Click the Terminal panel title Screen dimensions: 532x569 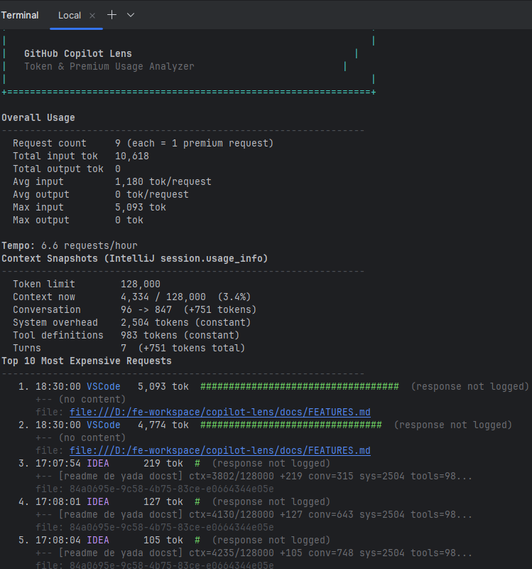pos(20,15)
